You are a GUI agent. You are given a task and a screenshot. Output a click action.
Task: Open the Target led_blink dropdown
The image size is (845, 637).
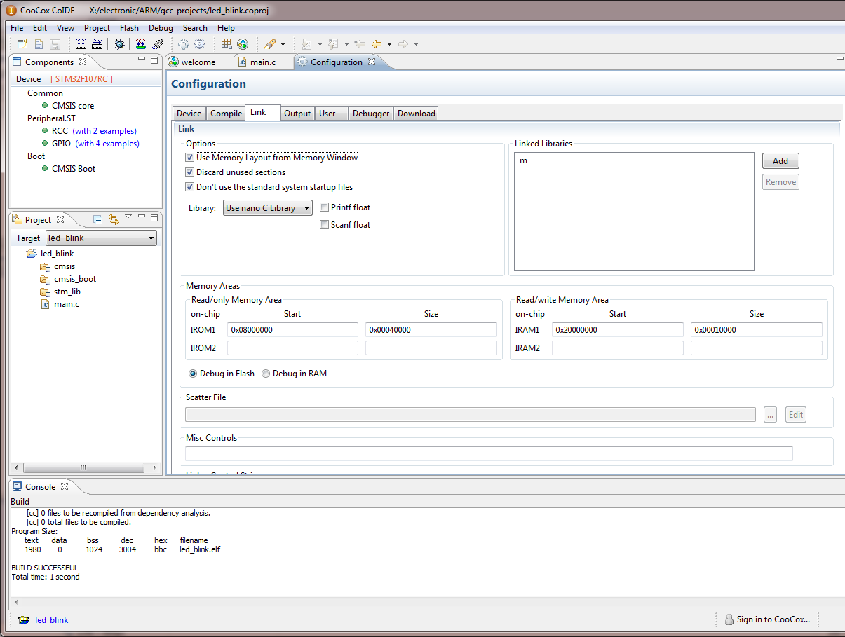tap(101, 238)
